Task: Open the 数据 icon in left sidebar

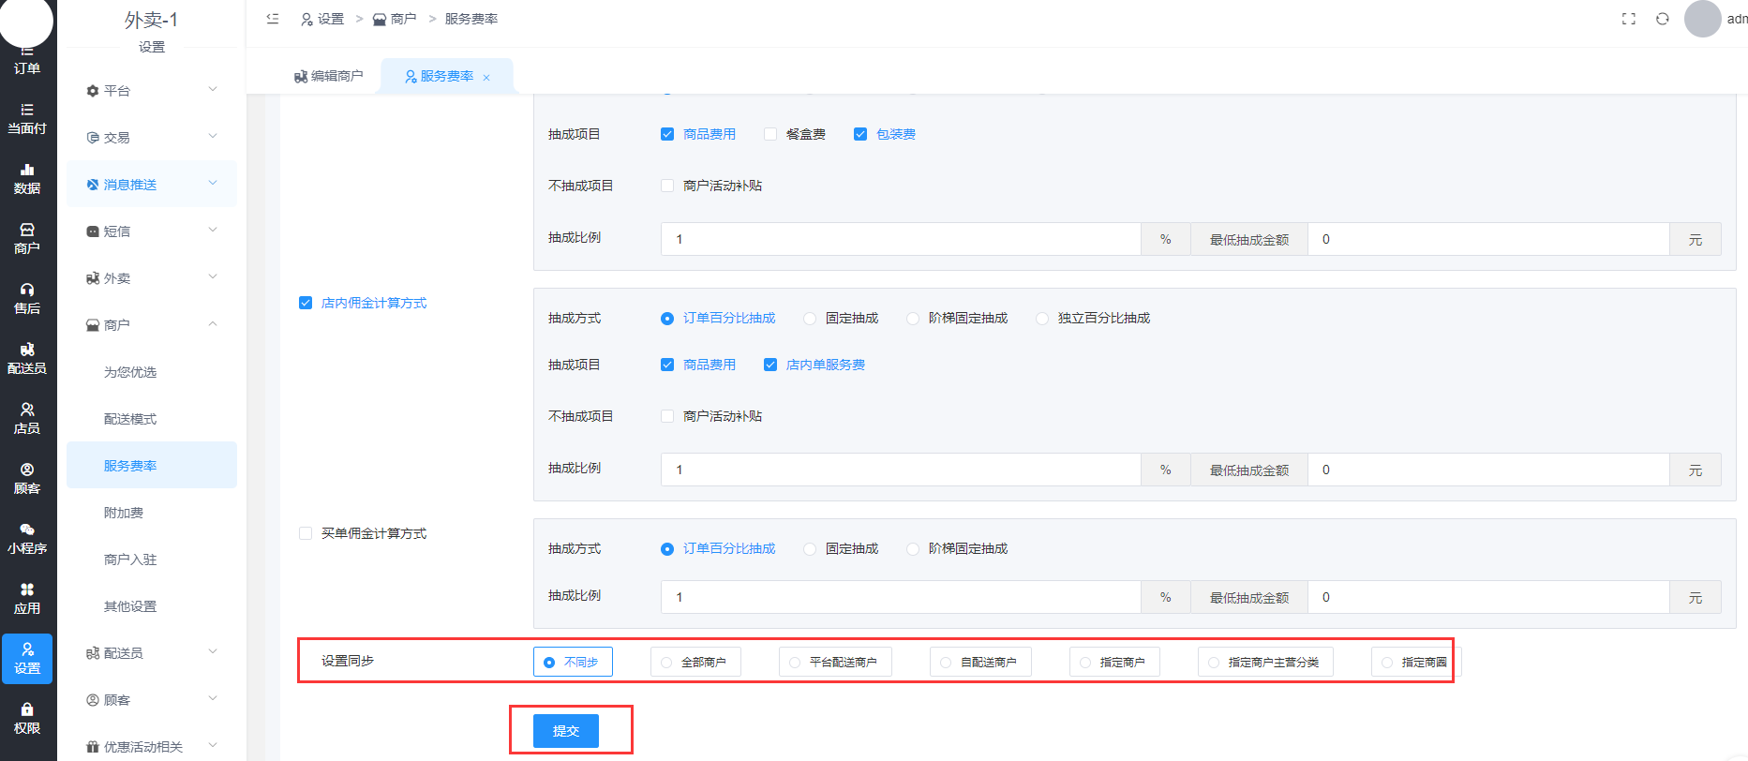Action: point(27,178)
